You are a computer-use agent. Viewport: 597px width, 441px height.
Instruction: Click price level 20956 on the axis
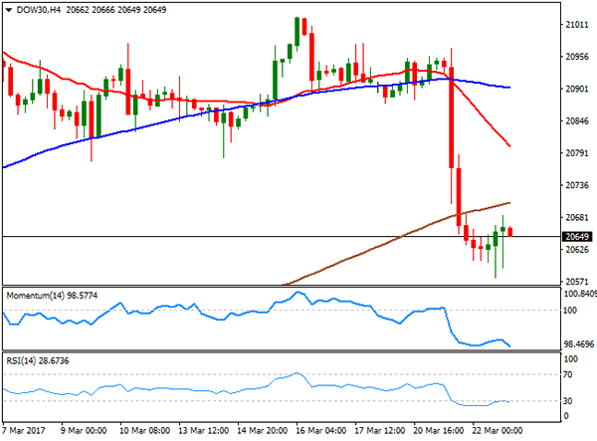[x=577, y=57]
